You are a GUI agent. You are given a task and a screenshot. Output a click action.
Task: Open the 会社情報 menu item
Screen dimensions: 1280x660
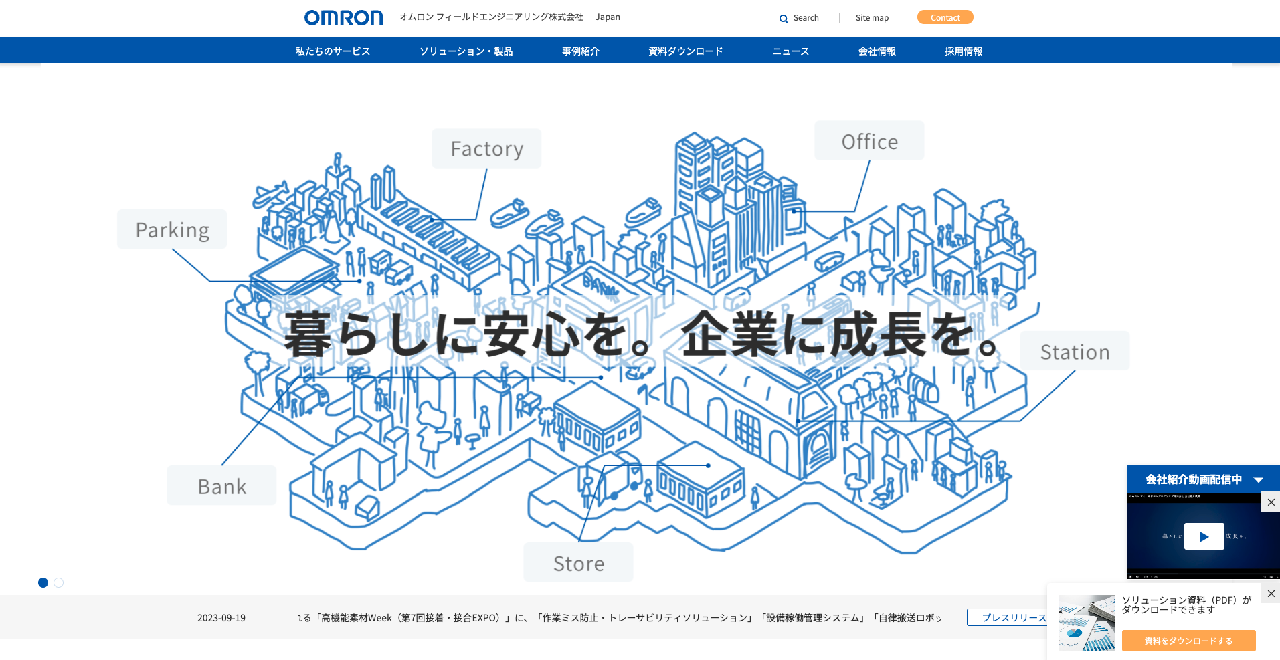click(x=877, y=50)
